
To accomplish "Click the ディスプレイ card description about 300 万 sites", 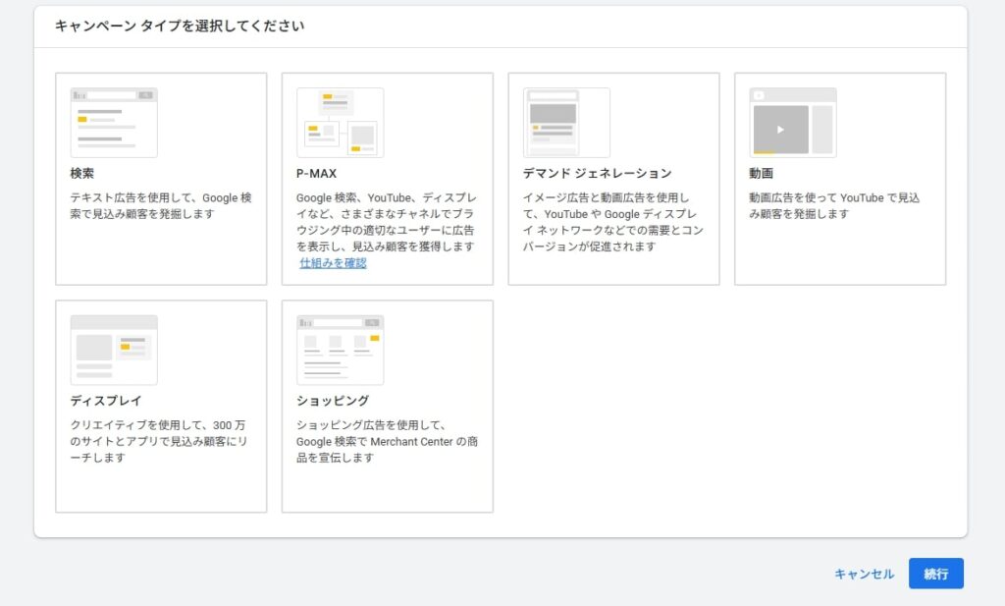I will (x=160, y=442).
